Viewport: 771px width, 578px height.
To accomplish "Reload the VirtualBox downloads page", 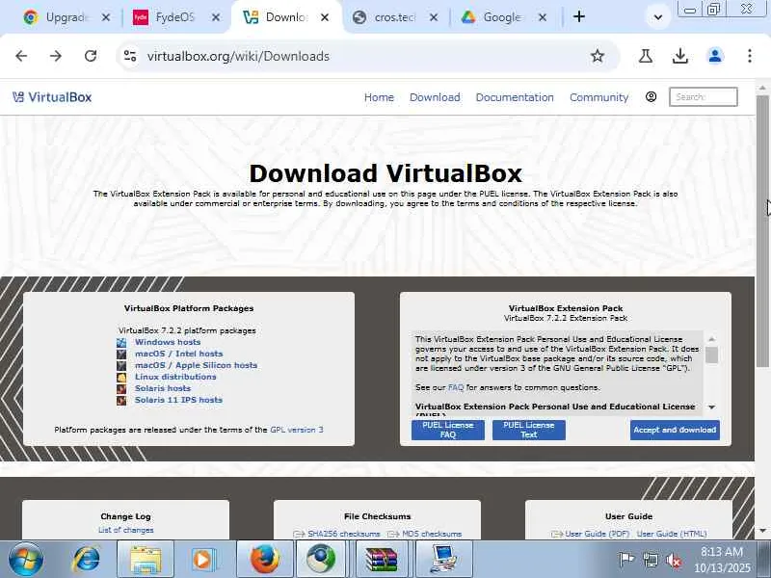I will point(91,56).
